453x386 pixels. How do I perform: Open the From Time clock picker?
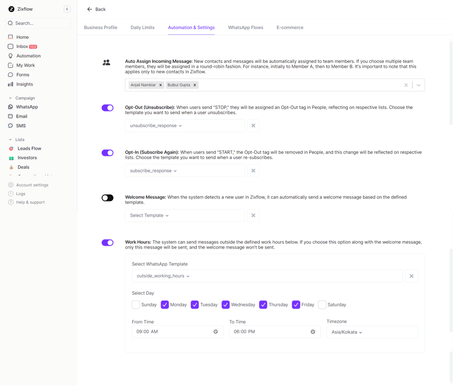[215, 332]
